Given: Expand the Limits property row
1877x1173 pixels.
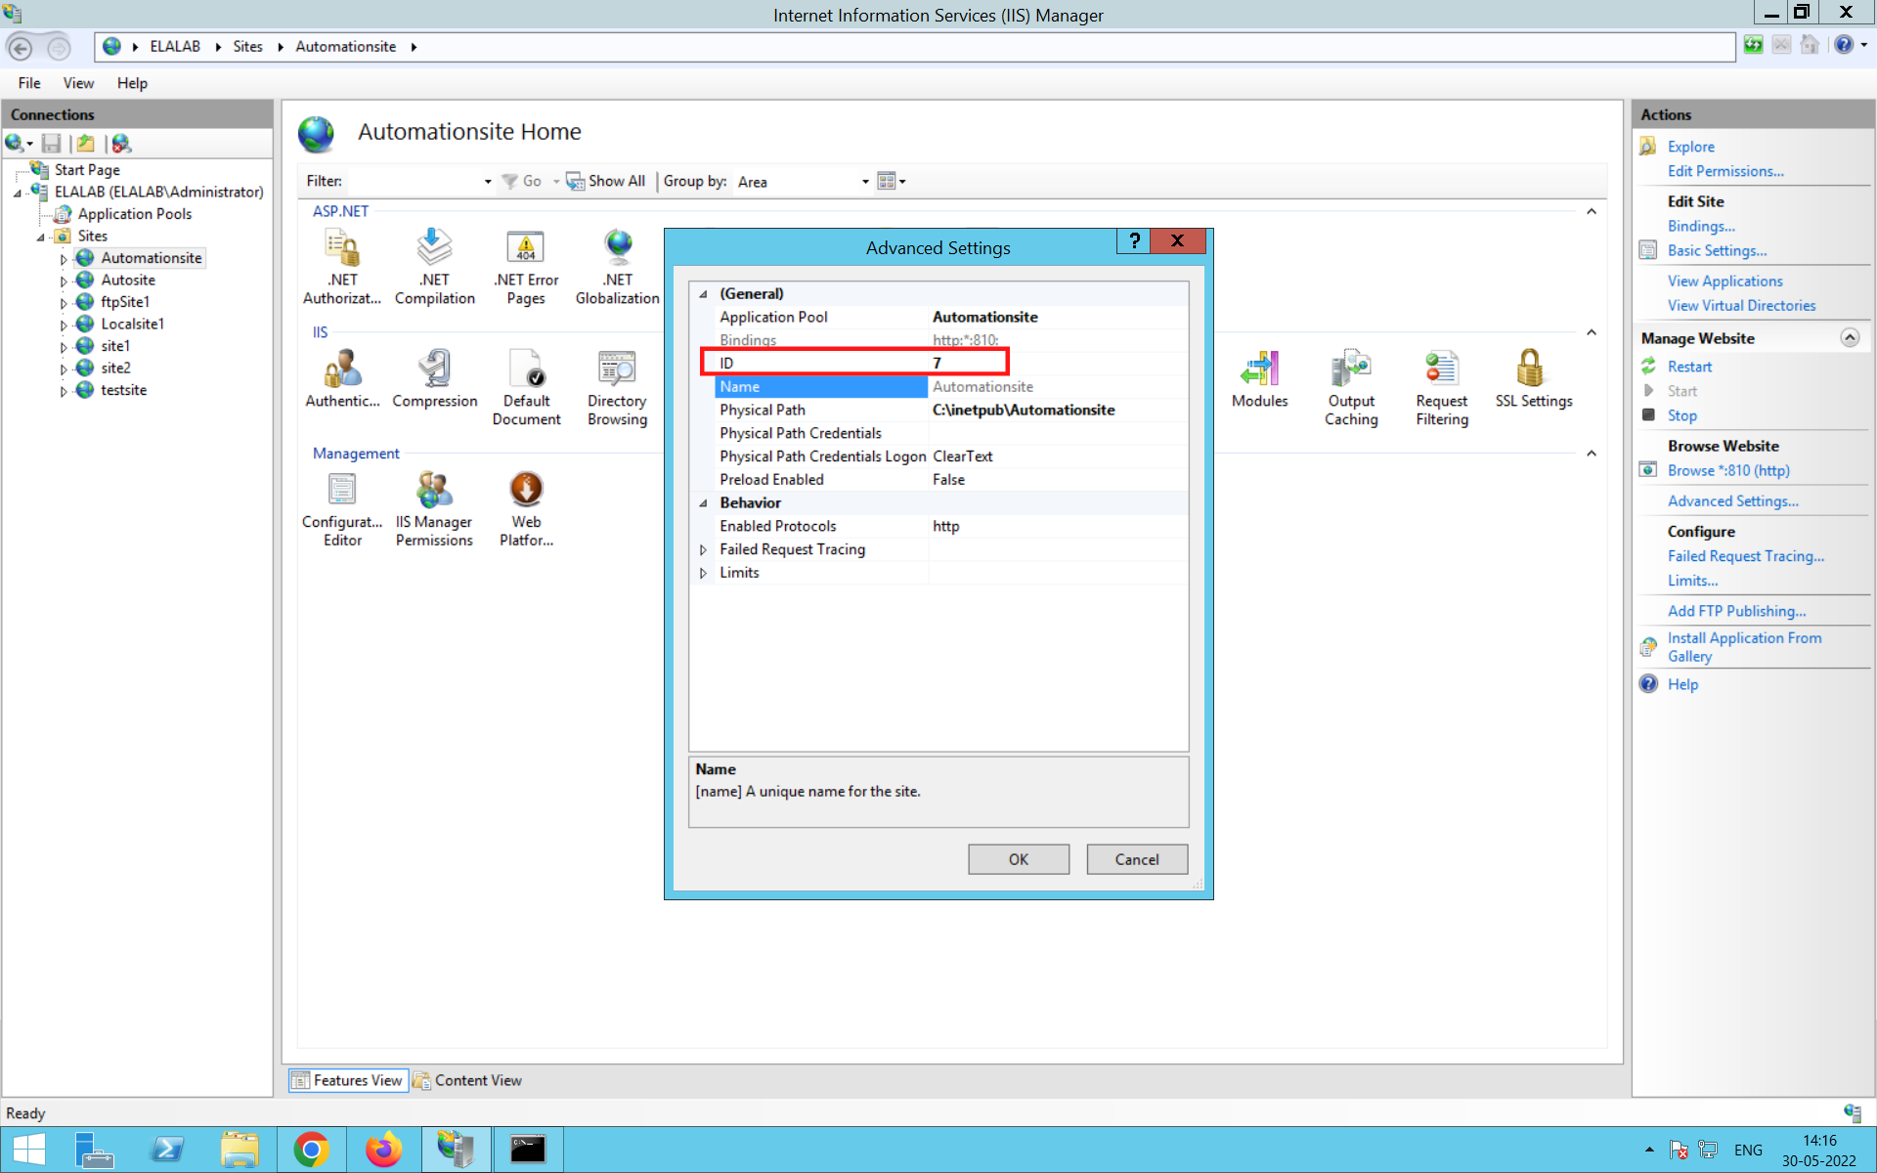Looking at the screenshot, I should click(703, 573).
